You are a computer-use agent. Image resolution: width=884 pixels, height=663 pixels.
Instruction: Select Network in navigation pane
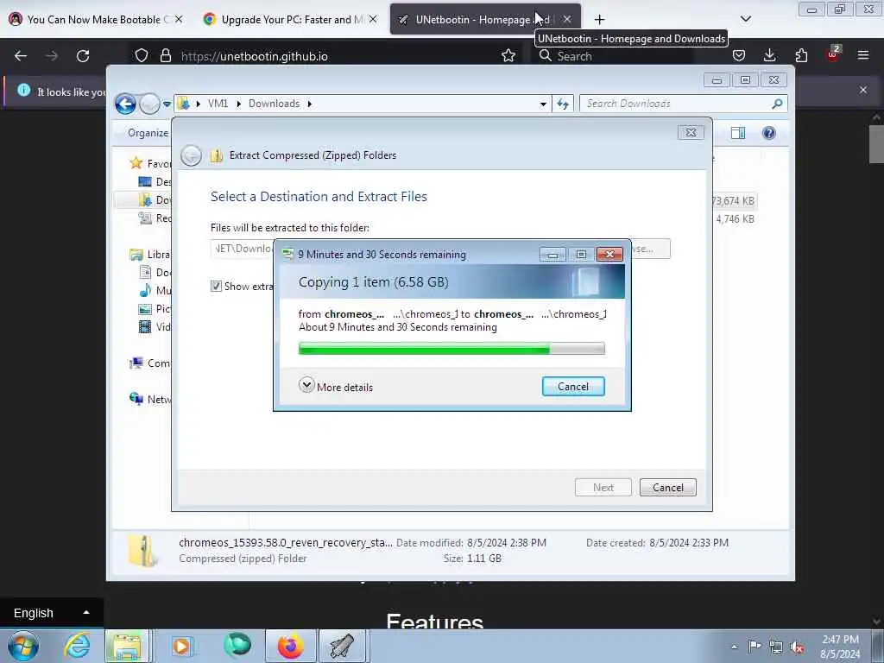click(150, 400)
